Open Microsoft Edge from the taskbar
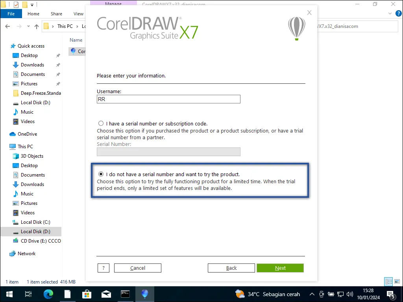 48,294
